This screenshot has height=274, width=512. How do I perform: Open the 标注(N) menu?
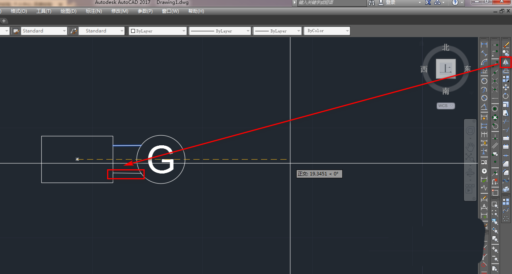click(94, 11)
